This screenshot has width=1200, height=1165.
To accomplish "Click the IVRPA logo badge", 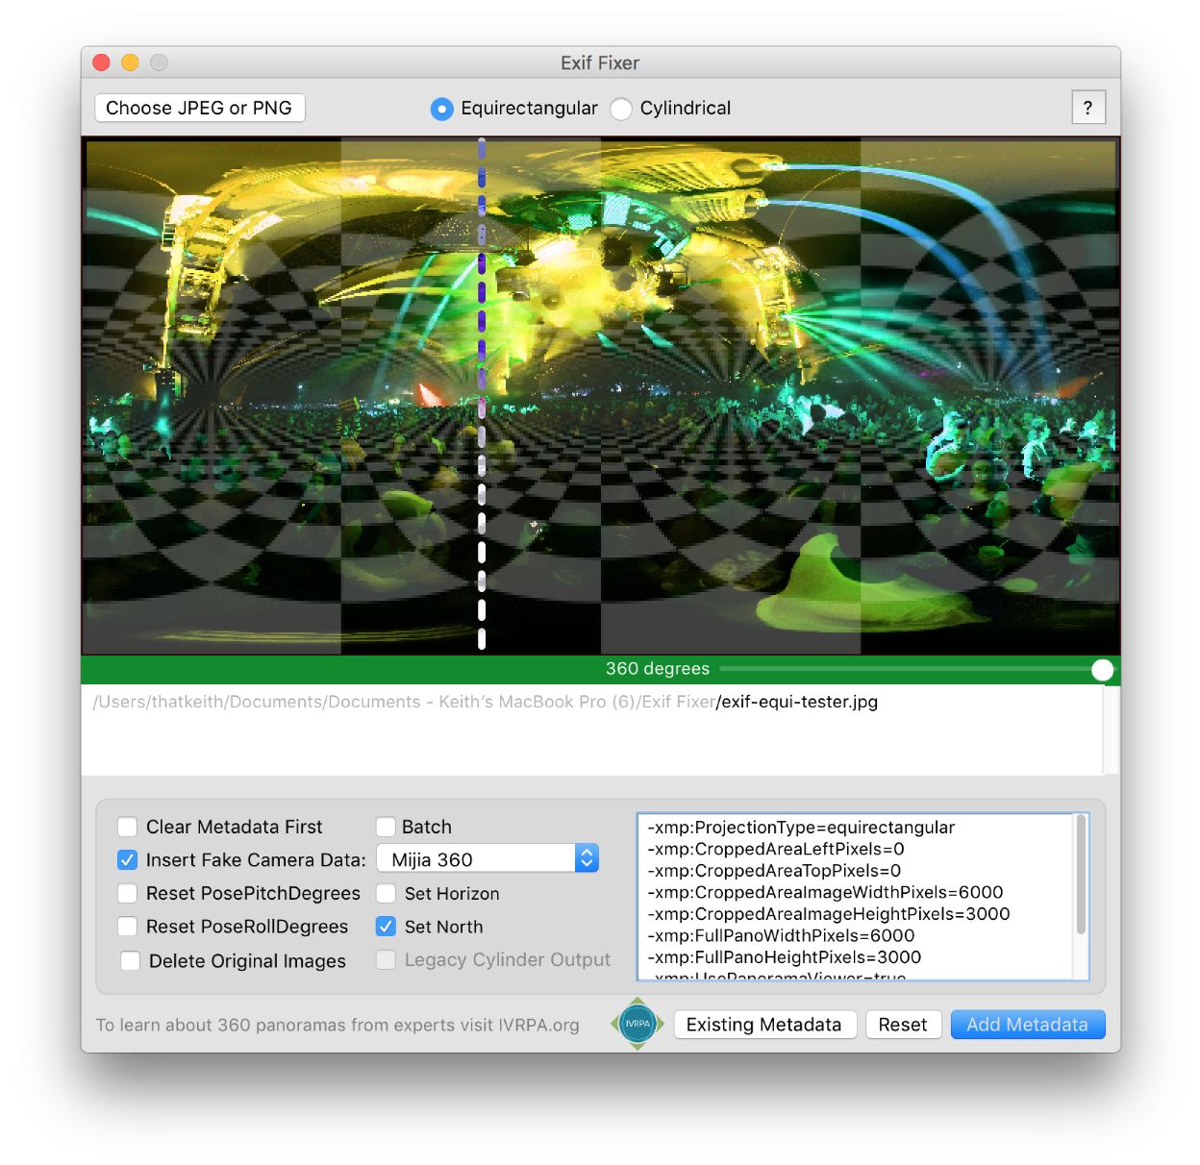I will coord(637,1025).
